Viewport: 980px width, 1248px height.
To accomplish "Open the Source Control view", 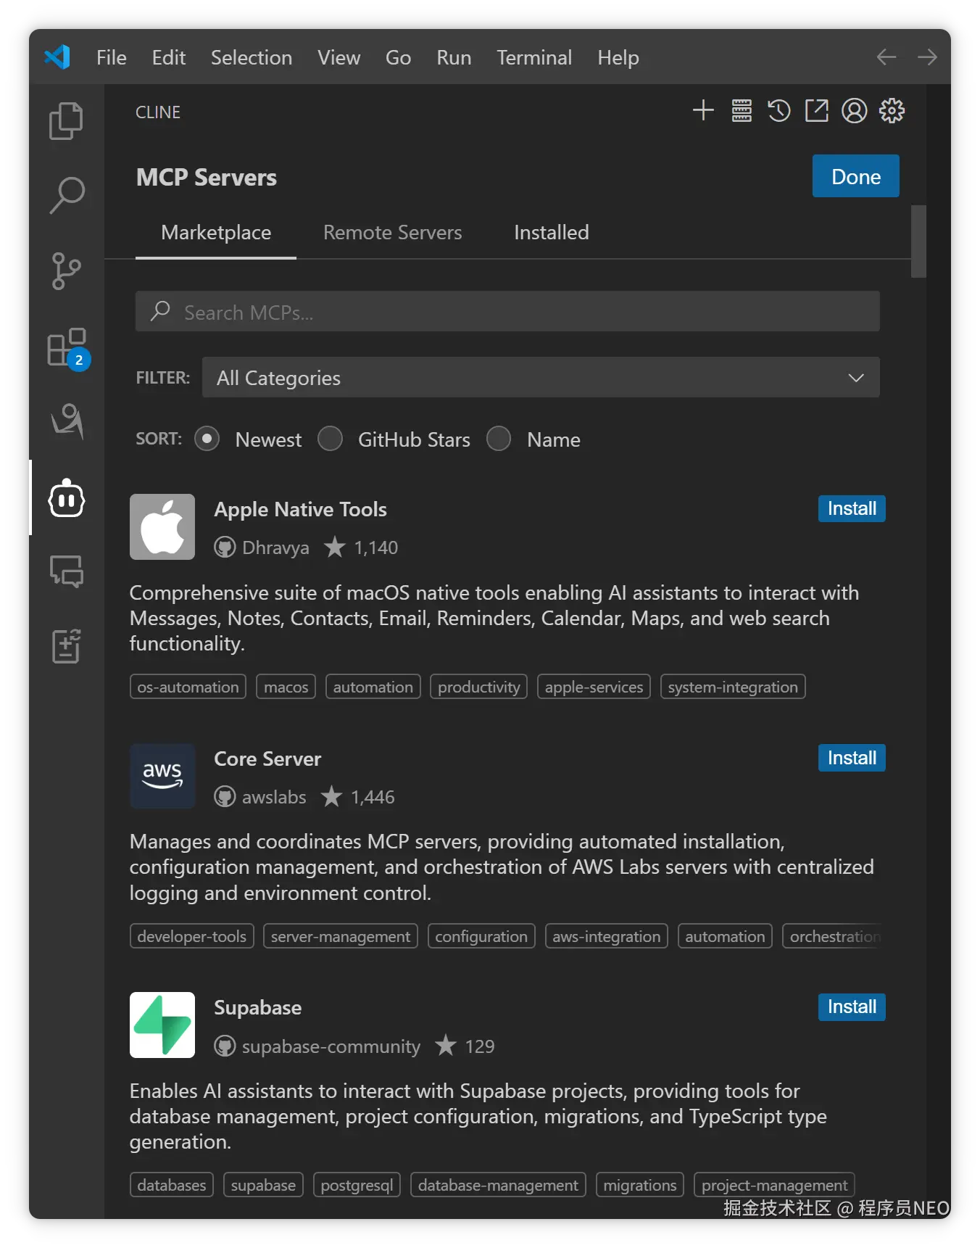I will pyautogui.click(x=67, y=271).
